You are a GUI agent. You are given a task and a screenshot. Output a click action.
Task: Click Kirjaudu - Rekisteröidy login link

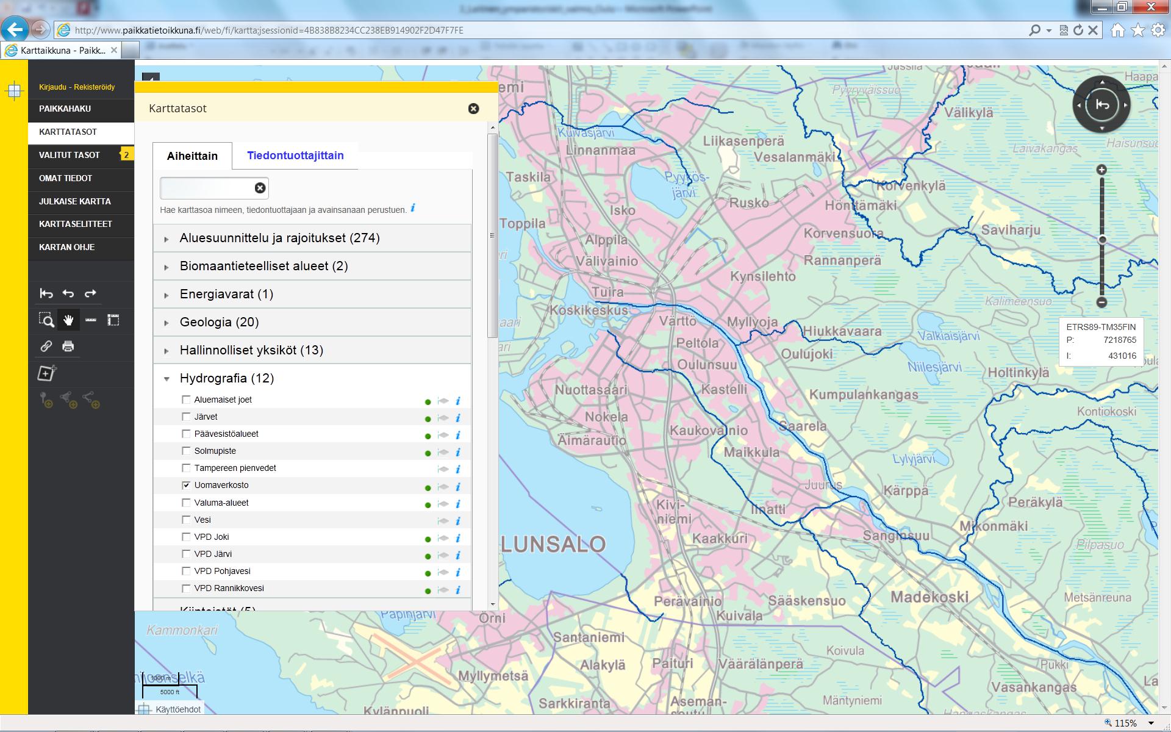tap(77, 87)
